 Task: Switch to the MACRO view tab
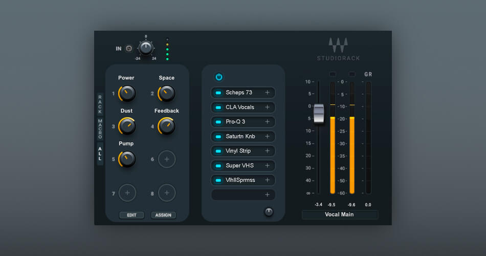(100, 129)
